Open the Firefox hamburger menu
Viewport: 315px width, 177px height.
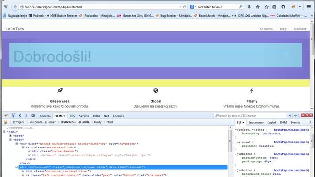click(309, 7)
